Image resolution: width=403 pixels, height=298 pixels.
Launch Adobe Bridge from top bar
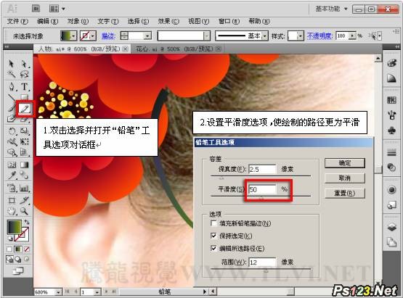click(36, 9)
